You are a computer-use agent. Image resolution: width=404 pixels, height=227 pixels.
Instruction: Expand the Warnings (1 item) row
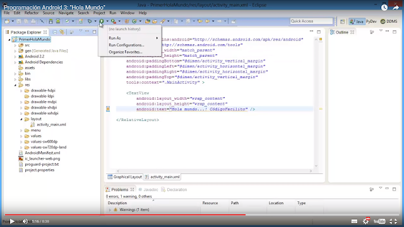110,210
